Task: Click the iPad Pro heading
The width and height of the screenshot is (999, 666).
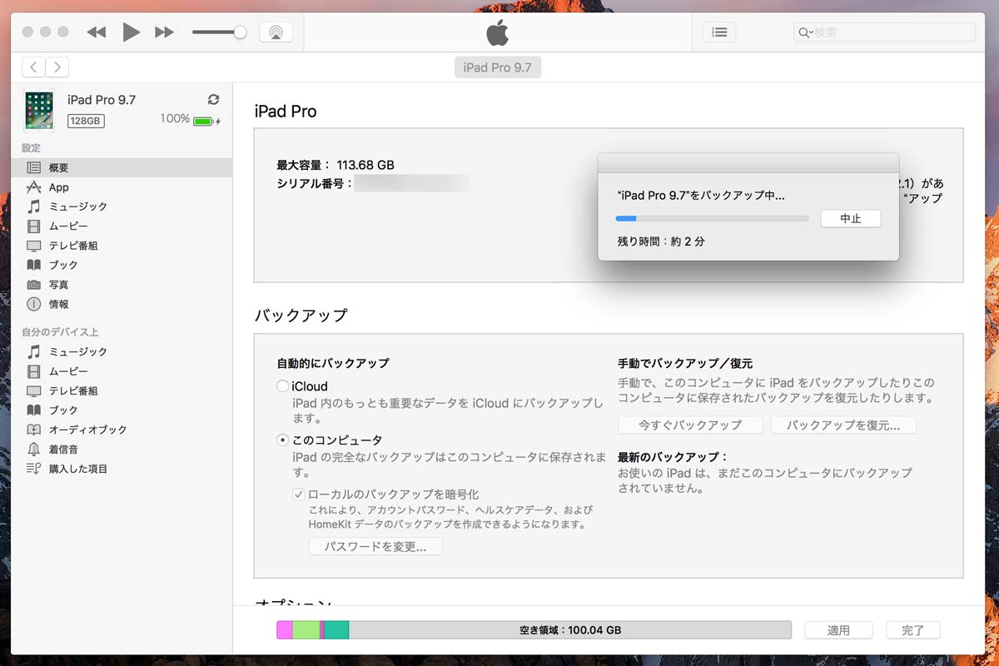Action: click(x=286, y=111)
